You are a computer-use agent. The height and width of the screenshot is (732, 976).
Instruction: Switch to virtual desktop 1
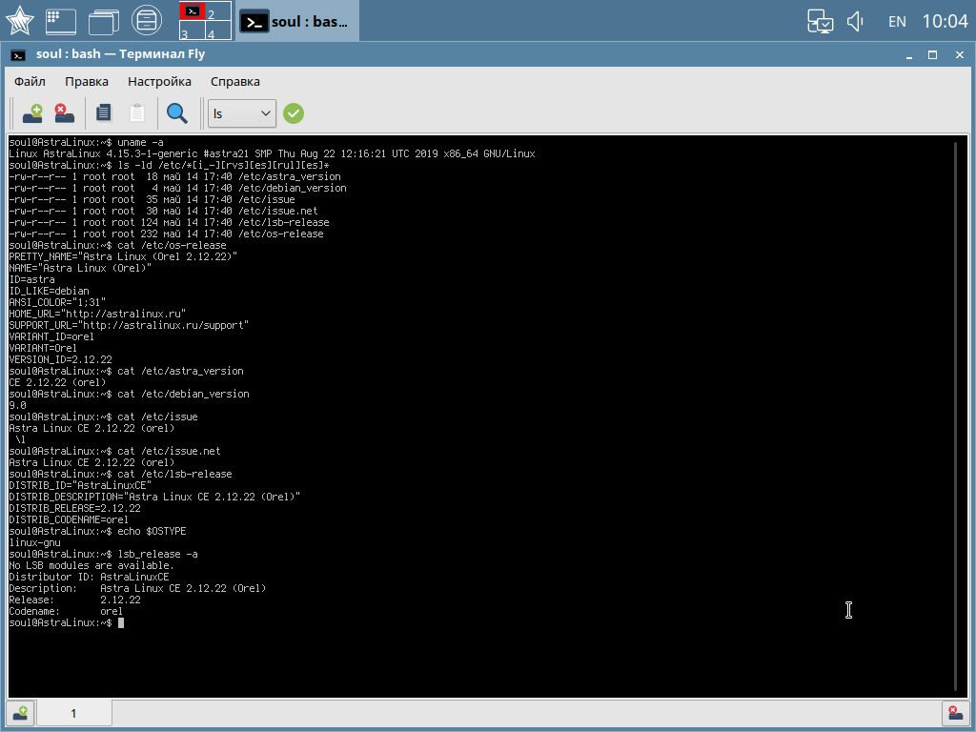click(x=193, y=10)
